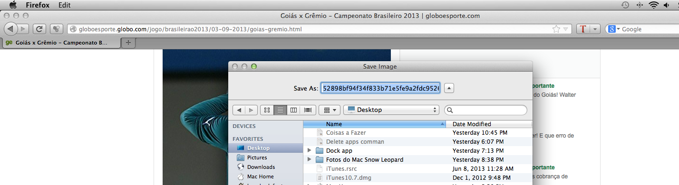Image resolution: width=679 pixels, height=185 pixels.
Task: Open a new tab with plus button
Action: click(x=128, y=43)
